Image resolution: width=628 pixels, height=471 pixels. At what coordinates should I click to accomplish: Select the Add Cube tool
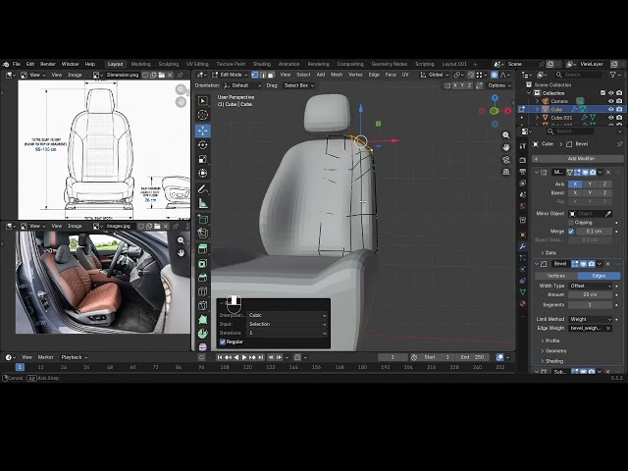(x=203, y=219)
